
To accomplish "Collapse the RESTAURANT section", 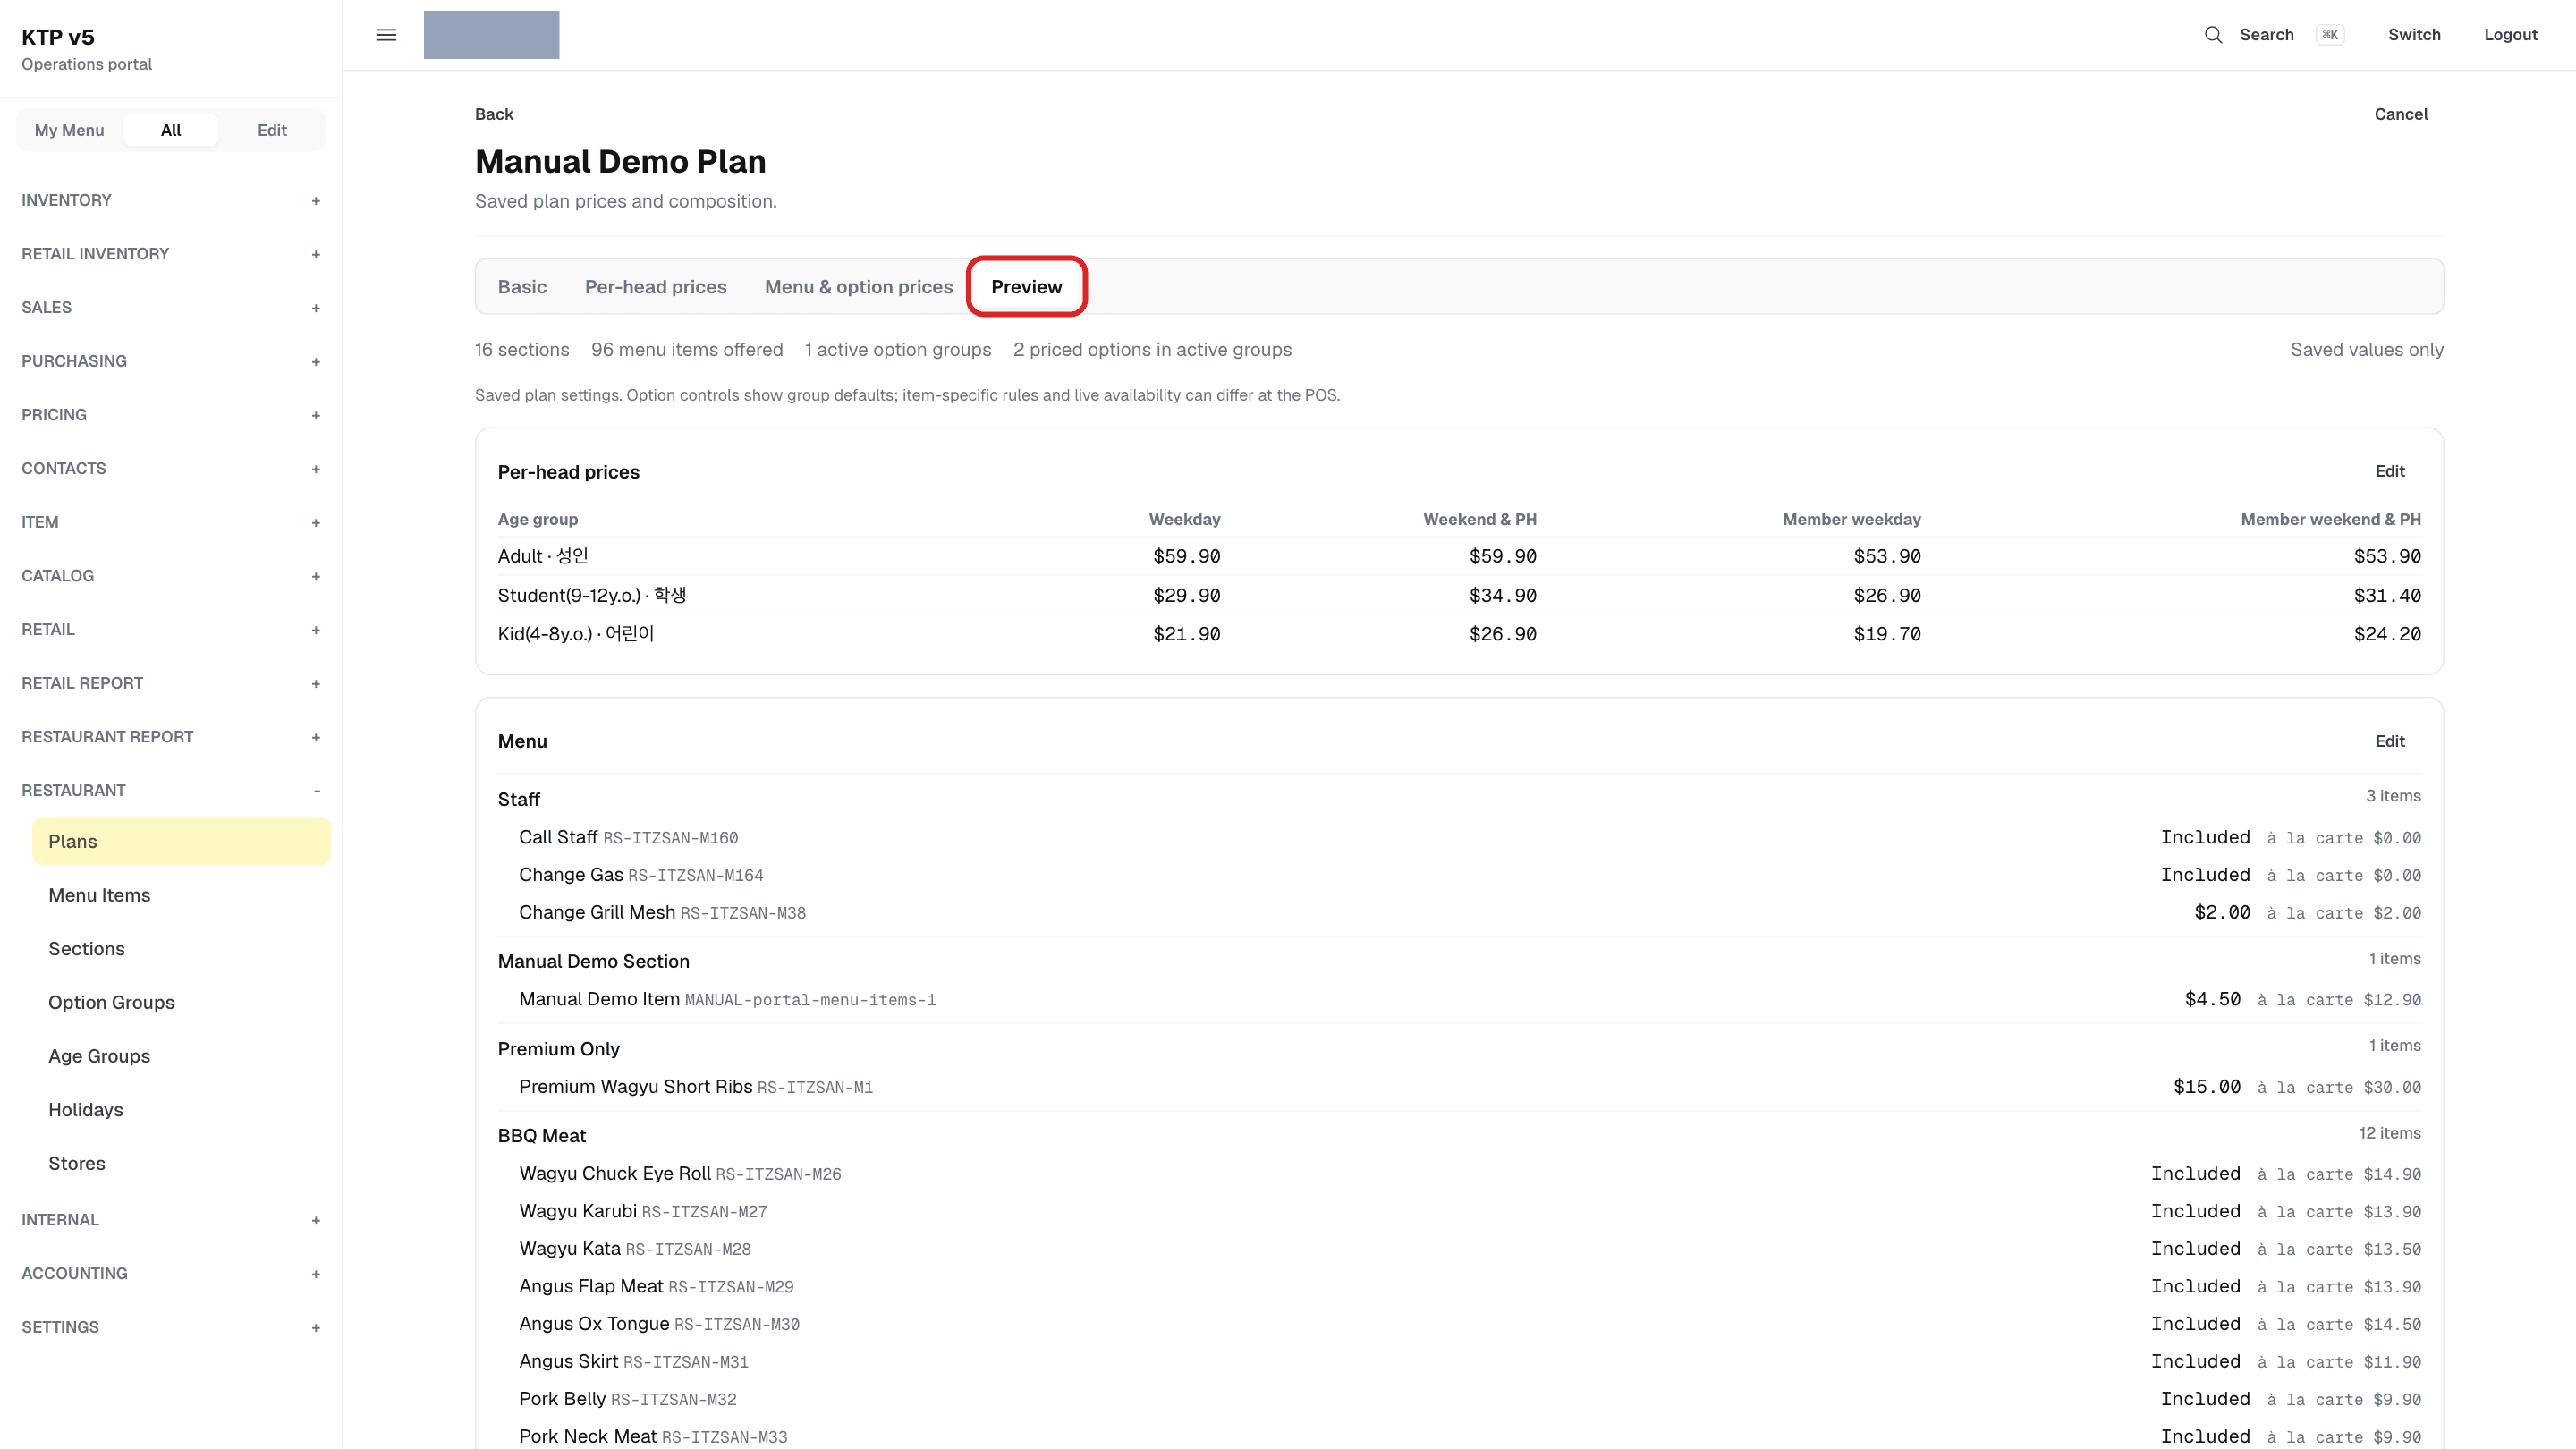I will 171,790.
